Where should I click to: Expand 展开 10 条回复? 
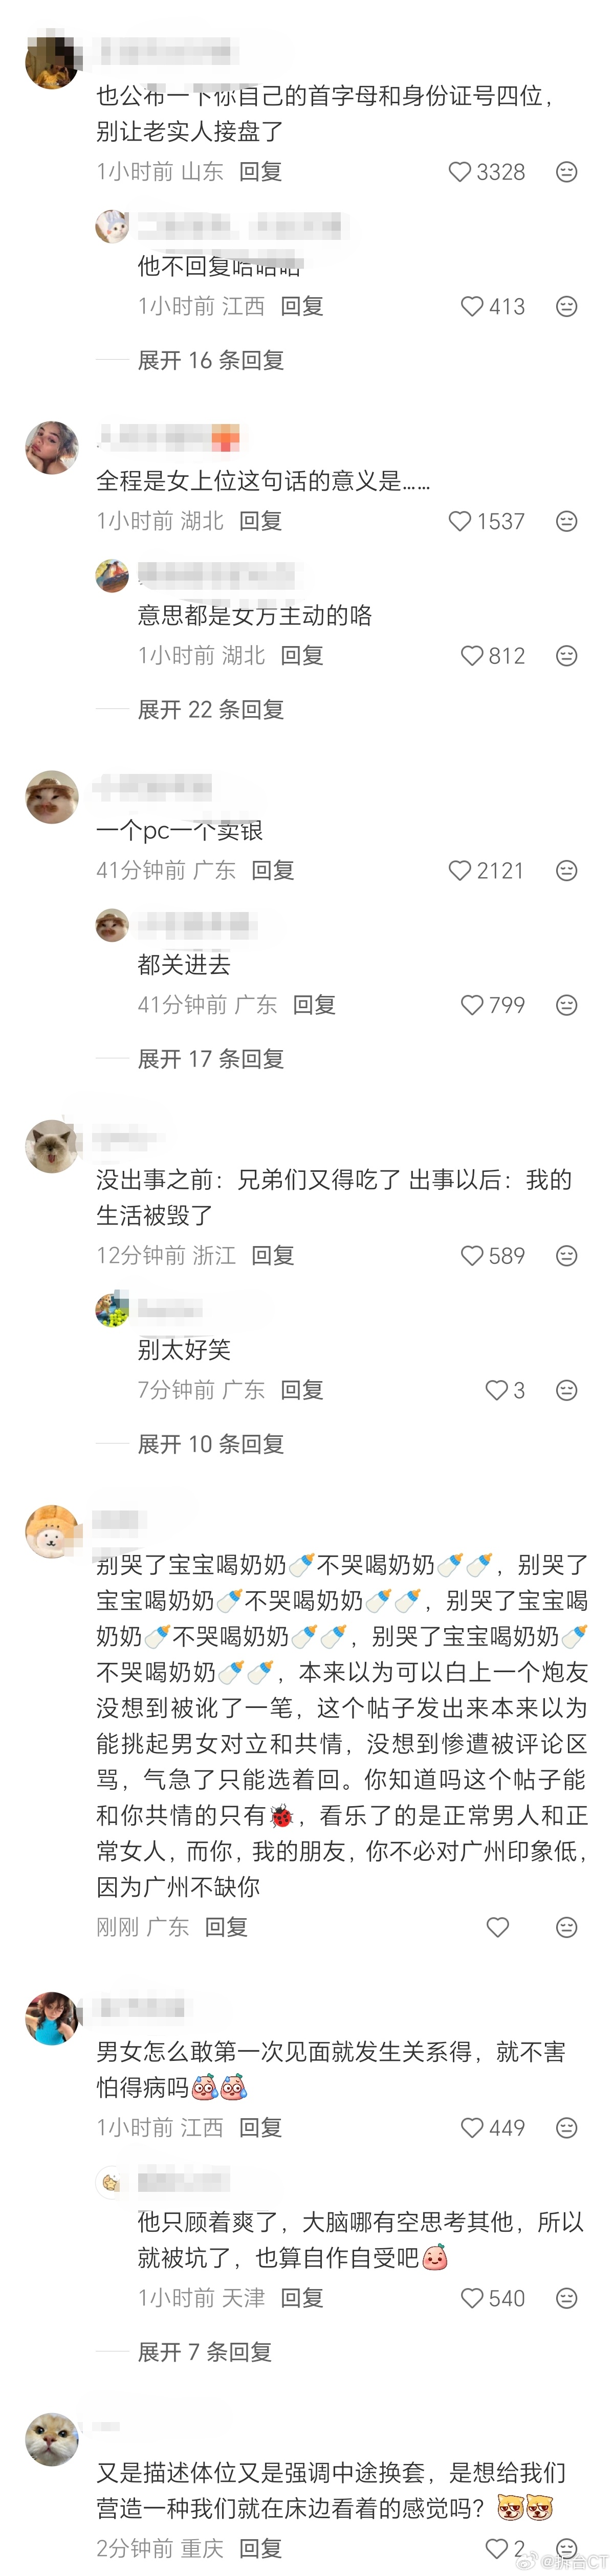211,1444
